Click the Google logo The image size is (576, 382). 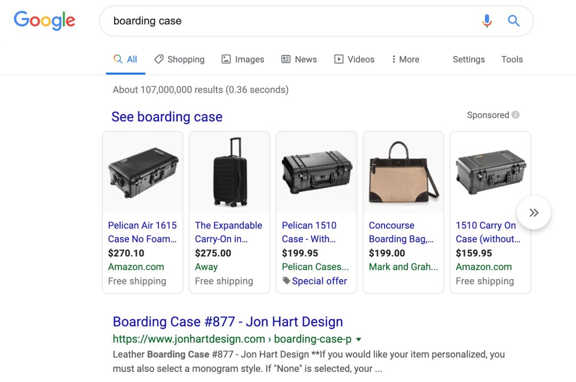point(44,21)
